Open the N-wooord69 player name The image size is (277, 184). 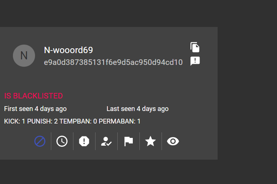pyautogui.click(x=68, y=50)
